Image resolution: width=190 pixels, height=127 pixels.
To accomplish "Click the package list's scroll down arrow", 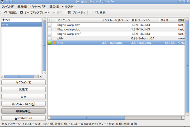I will pyautogui.click(x=187, y=114).
